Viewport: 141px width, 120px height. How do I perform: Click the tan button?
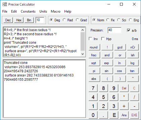(x=133, y=71)
